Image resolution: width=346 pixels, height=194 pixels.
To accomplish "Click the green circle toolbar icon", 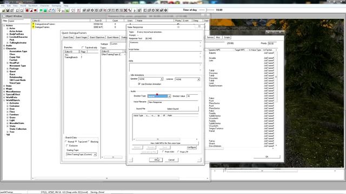I will tap(41, 10).
